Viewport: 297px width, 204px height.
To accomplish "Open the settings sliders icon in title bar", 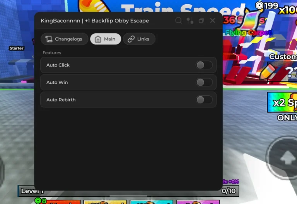I will click(190, 20).
